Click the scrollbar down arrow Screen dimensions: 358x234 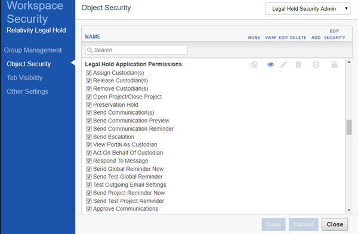point(349,210)
